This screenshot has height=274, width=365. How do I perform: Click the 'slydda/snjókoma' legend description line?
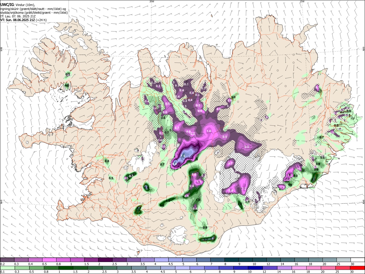coord(34,13)
